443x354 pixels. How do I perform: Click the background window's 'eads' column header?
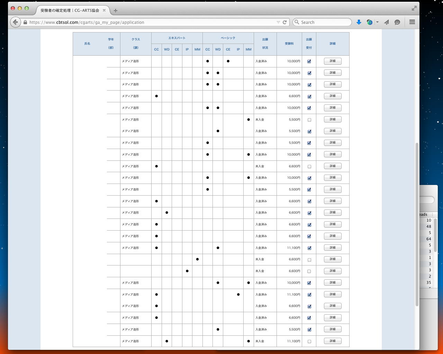tap(424, 214)
